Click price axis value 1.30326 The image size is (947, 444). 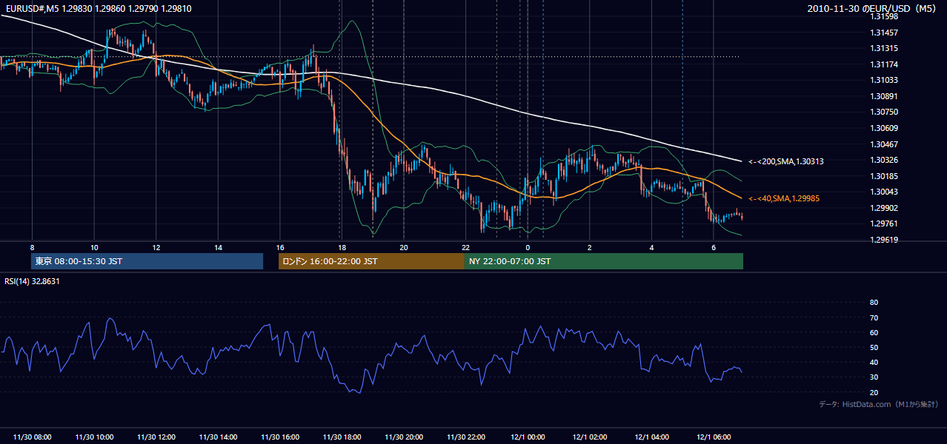coord(884,160)
